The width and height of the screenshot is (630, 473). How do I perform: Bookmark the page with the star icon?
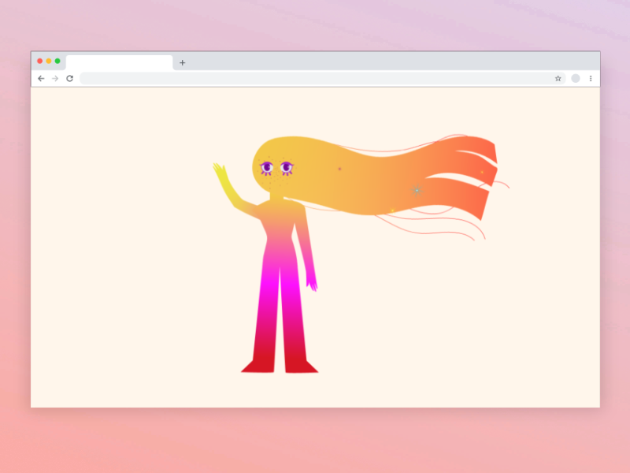click(x=558, y=79)
